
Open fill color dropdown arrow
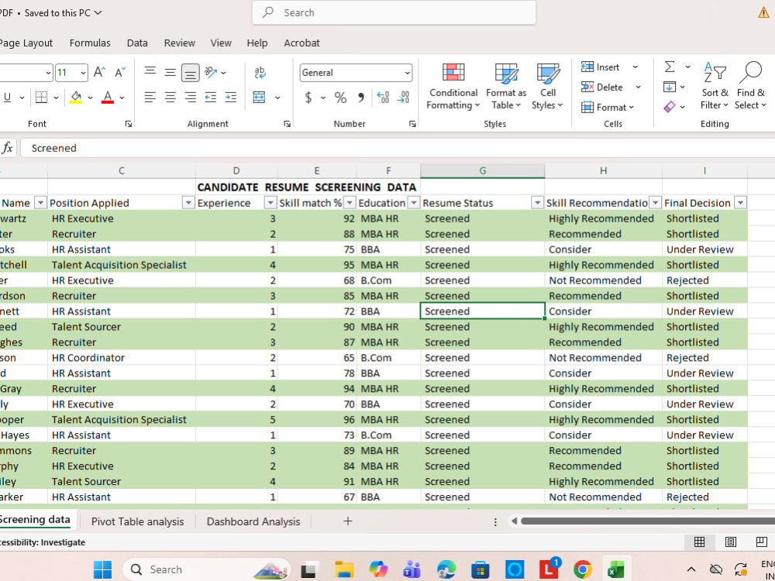click(90, 98)
